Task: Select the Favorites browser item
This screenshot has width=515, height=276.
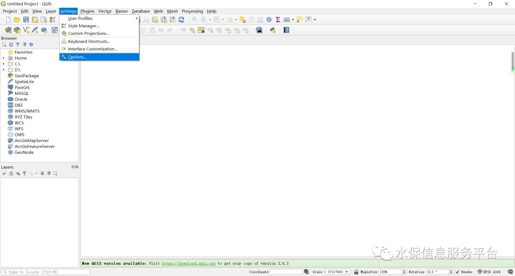Action: pyautogui.click(x=23, y=52)
